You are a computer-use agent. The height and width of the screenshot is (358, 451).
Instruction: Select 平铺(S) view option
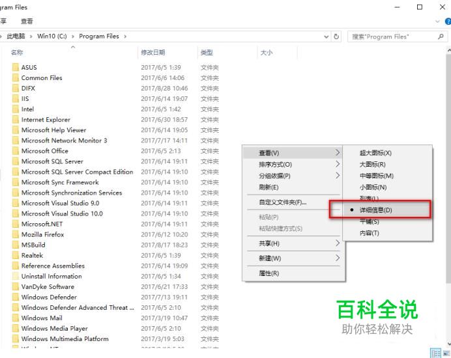pos(387,221)
